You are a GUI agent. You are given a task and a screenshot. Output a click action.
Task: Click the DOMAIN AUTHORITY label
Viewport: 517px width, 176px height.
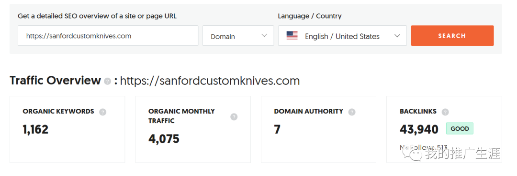coord(308,111)
